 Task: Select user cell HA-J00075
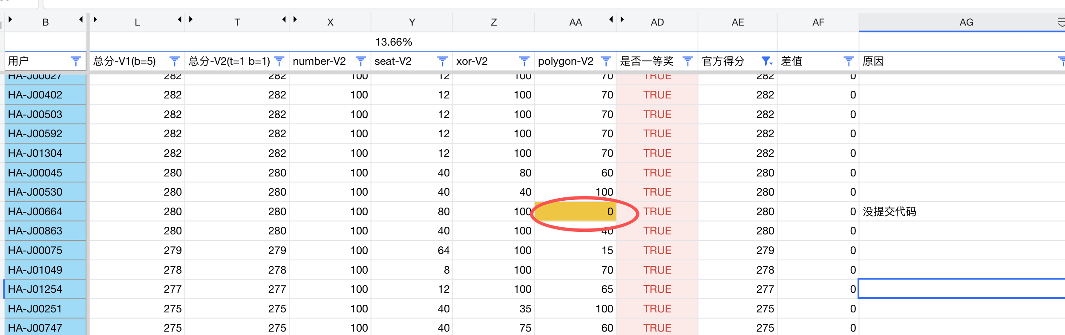pos(45,250)
